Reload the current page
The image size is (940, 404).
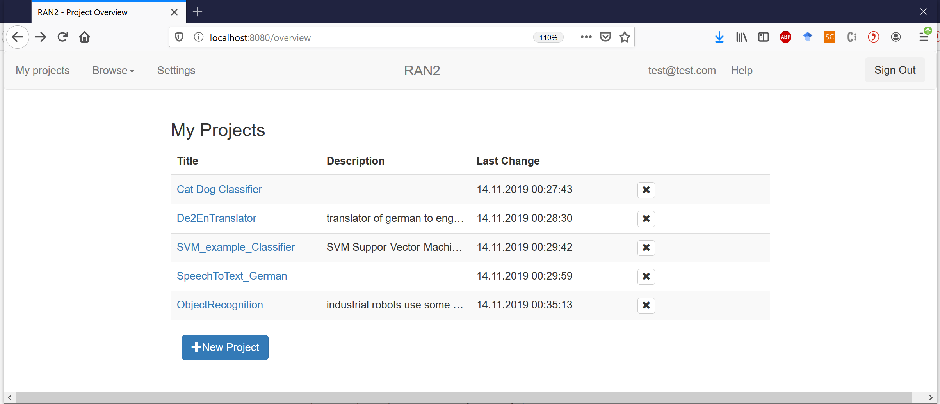pos(62,37)
